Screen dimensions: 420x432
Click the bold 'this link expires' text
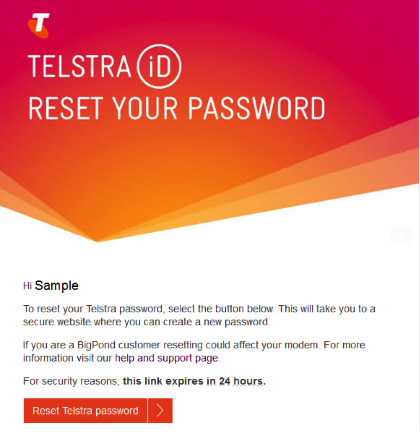(x=163, y=382)
